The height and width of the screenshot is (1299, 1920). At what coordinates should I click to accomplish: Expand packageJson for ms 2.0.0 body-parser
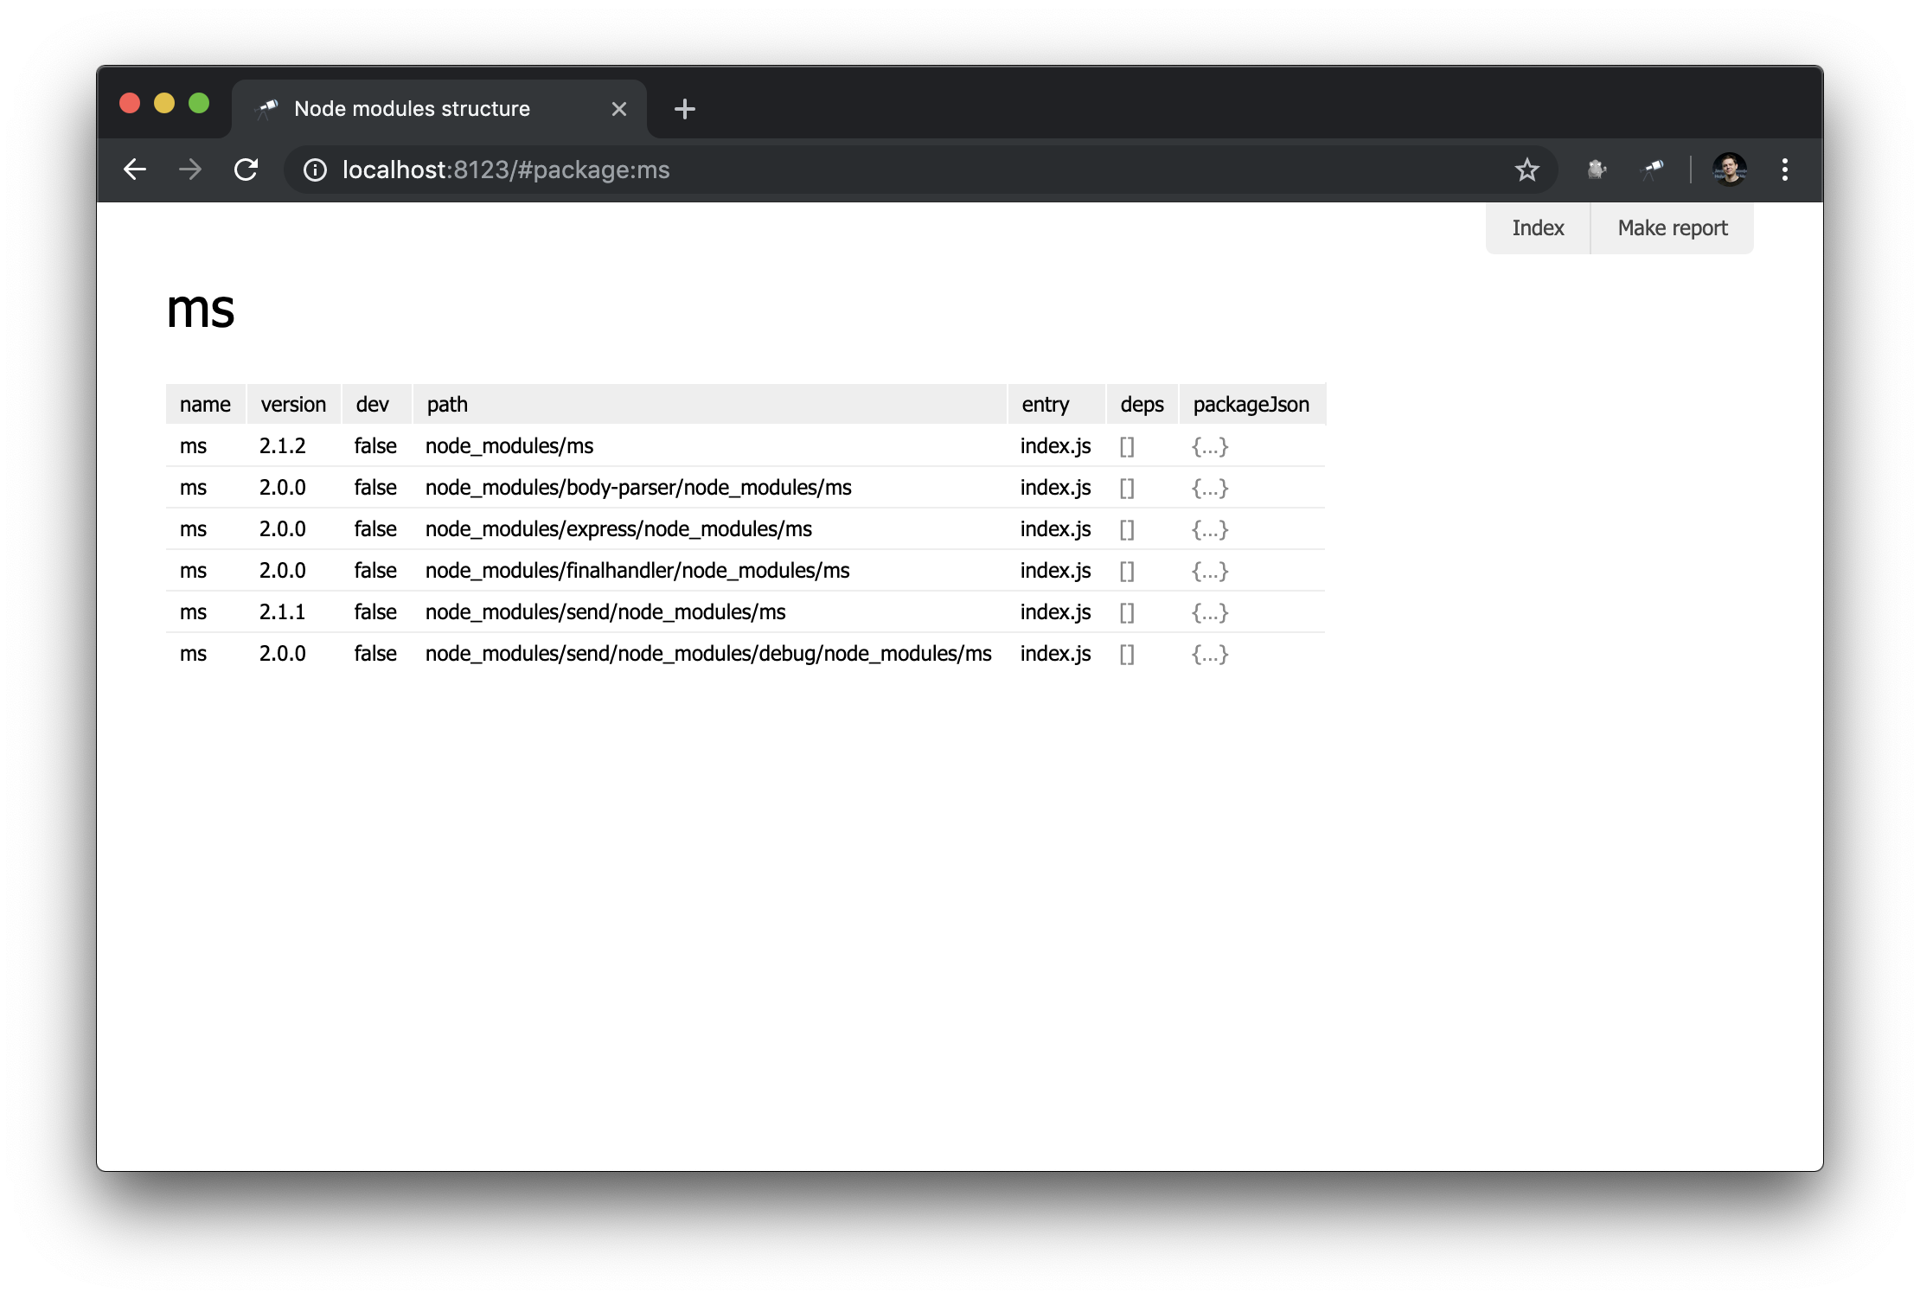point(1208,487)
